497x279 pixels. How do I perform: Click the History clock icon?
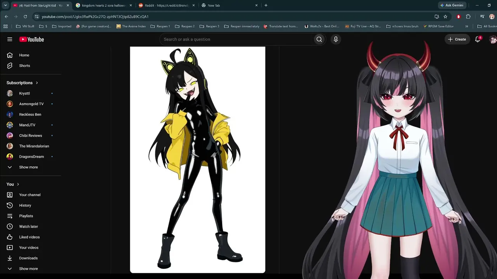coord(10,205)
